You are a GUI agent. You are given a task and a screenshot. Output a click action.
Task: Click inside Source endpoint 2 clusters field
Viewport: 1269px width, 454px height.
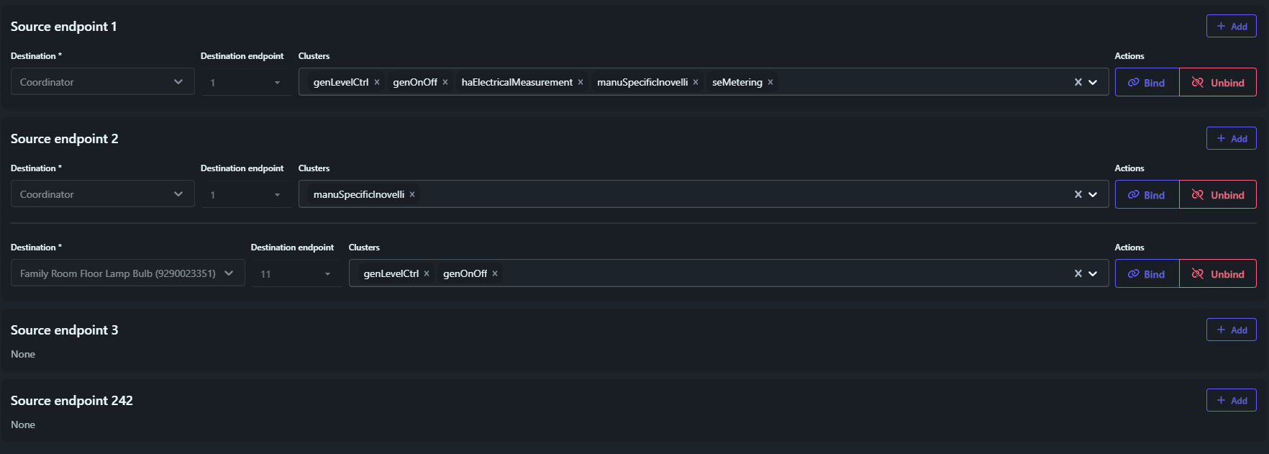(x=719, y=194)
